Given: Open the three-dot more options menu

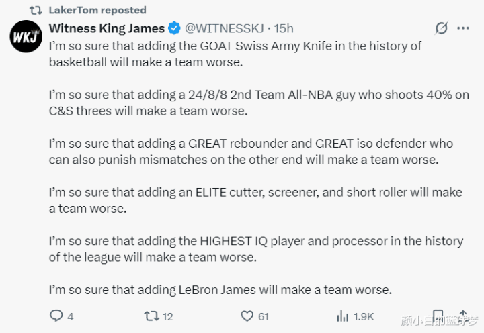Looking at the screenshot, I should (463, 28).
